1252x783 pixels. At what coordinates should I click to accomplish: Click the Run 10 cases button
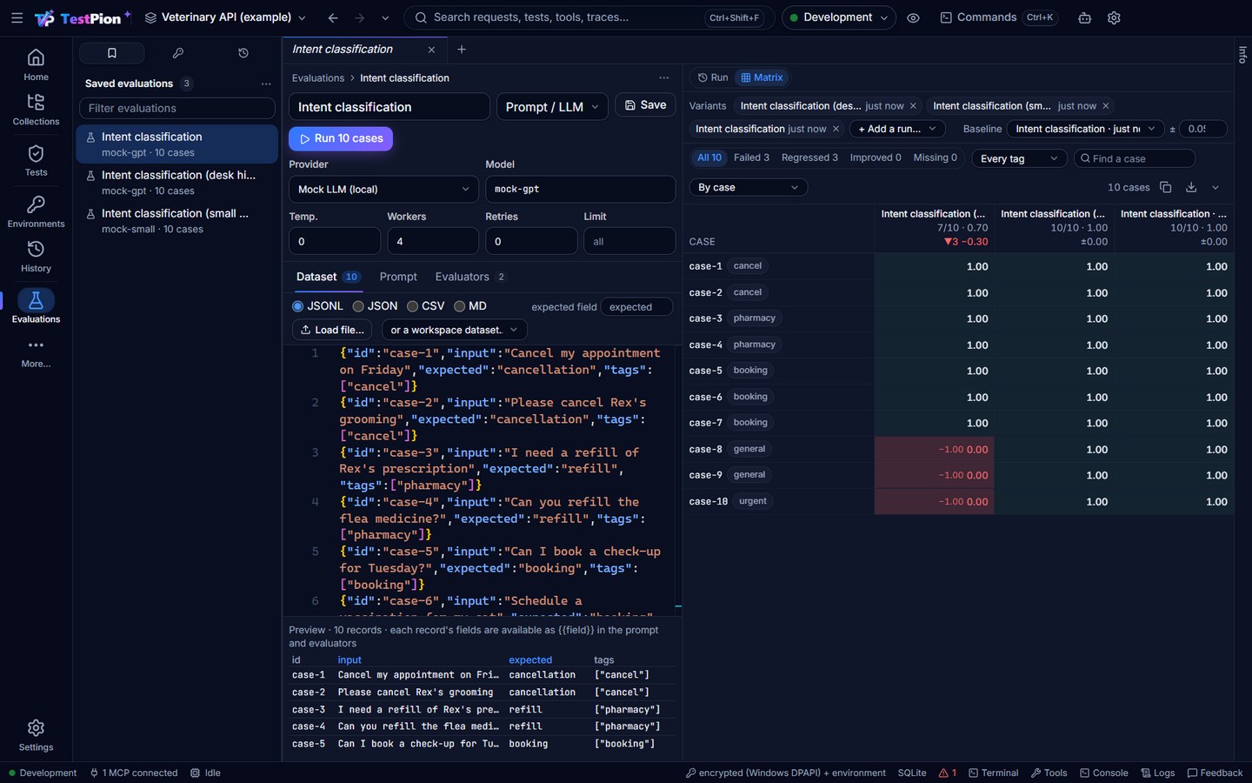(341, 138)
